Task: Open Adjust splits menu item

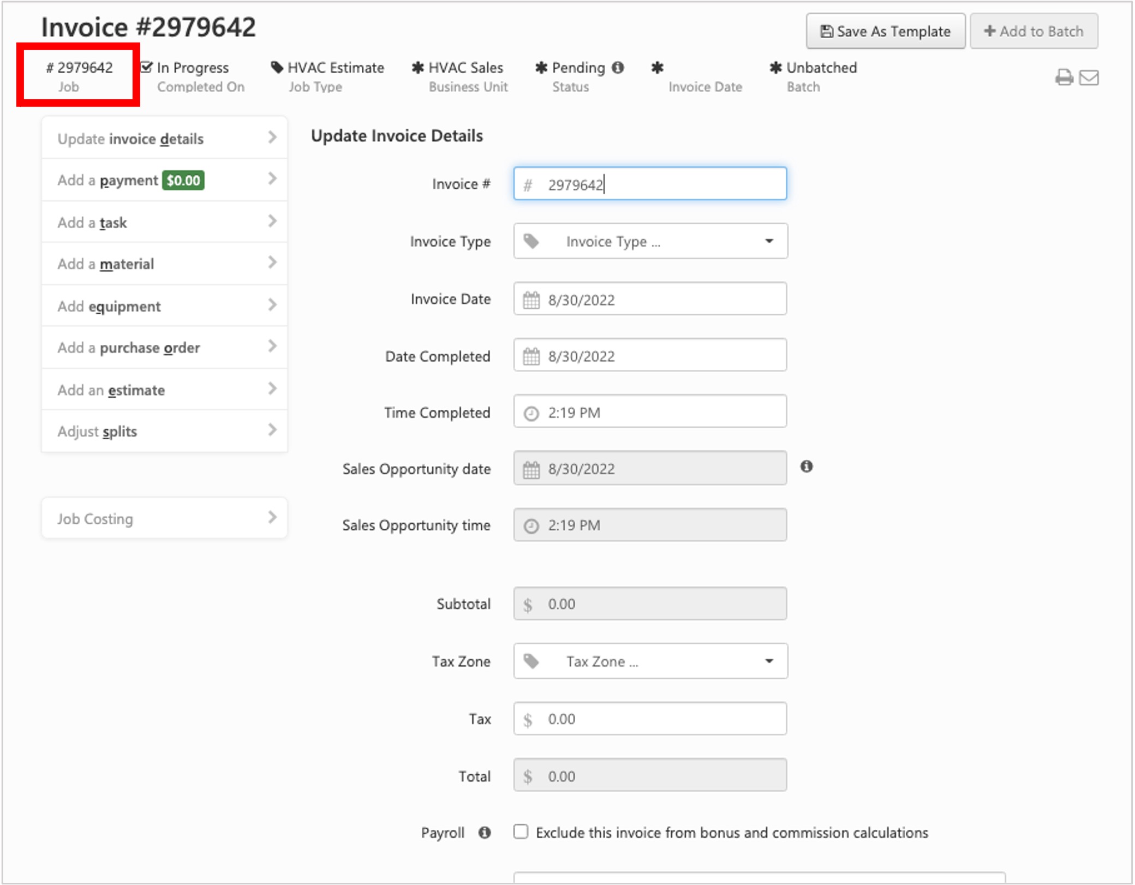Action: tap(164, 431)
